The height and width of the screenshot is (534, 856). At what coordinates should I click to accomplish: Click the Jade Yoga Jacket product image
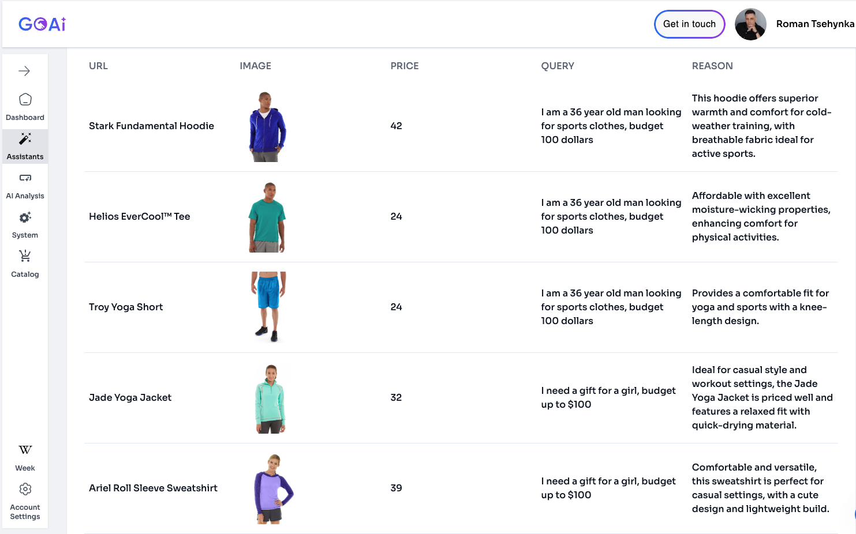270,398
